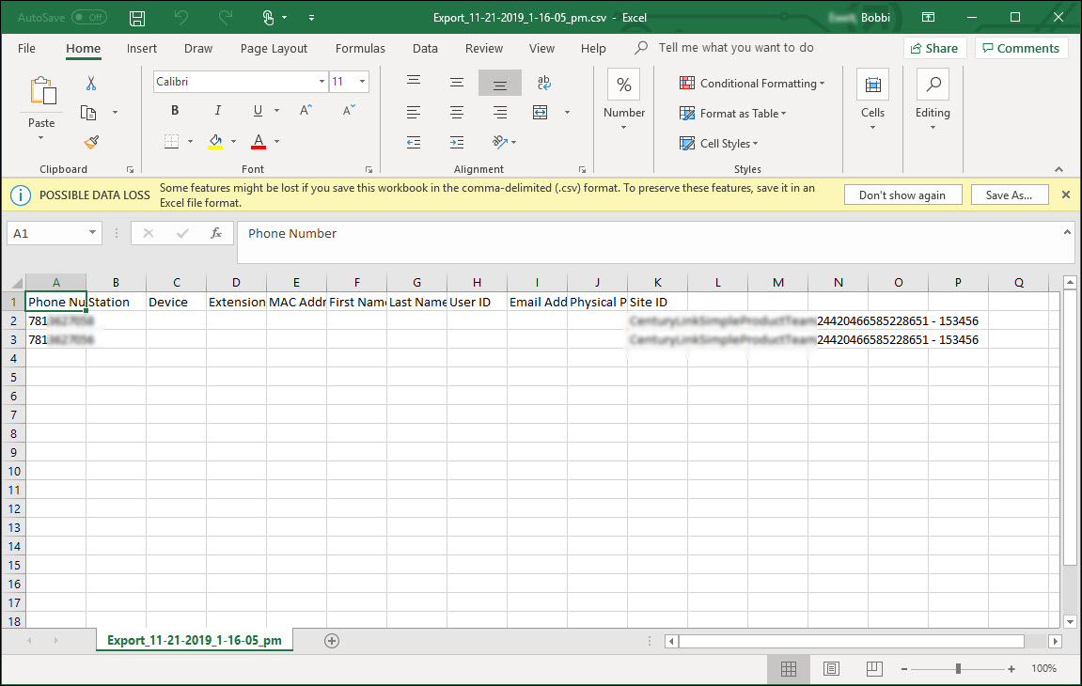1082x686 pixels.
Task: Open the Name Box dropdown arrow
Action: point(92,233)
